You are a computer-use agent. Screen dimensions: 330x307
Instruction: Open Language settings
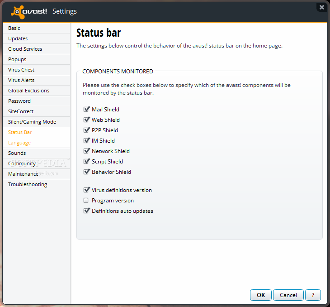(37, 143)
